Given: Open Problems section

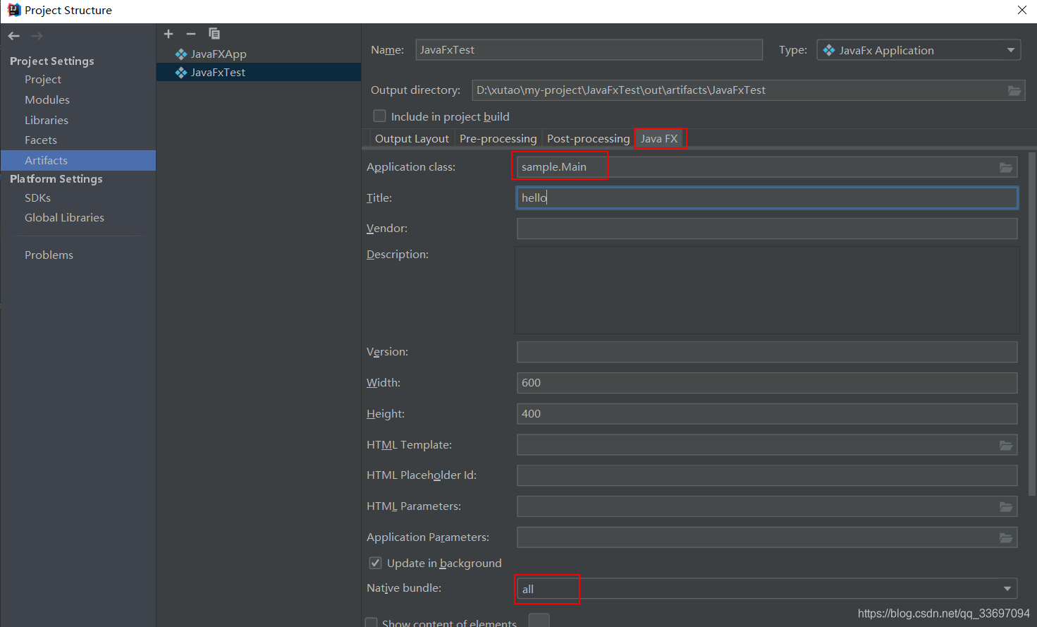Looking at the screenshot, I should point(49,255).
